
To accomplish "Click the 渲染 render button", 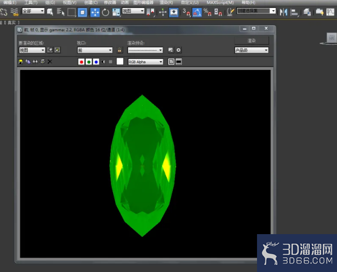I will tap(252, 41).
